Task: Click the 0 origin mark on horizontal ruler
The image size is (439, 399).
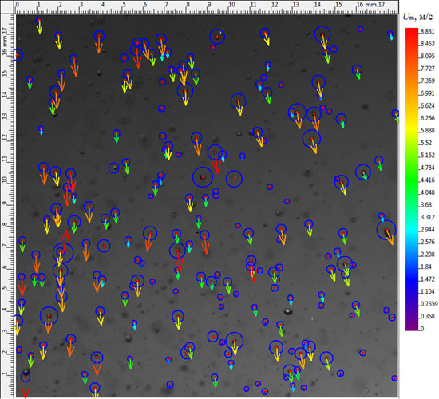Action: 18,5
